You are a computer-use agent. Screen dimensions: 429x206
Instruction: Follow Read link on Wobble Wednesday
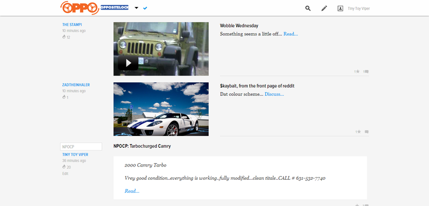[x=291, y=34]
